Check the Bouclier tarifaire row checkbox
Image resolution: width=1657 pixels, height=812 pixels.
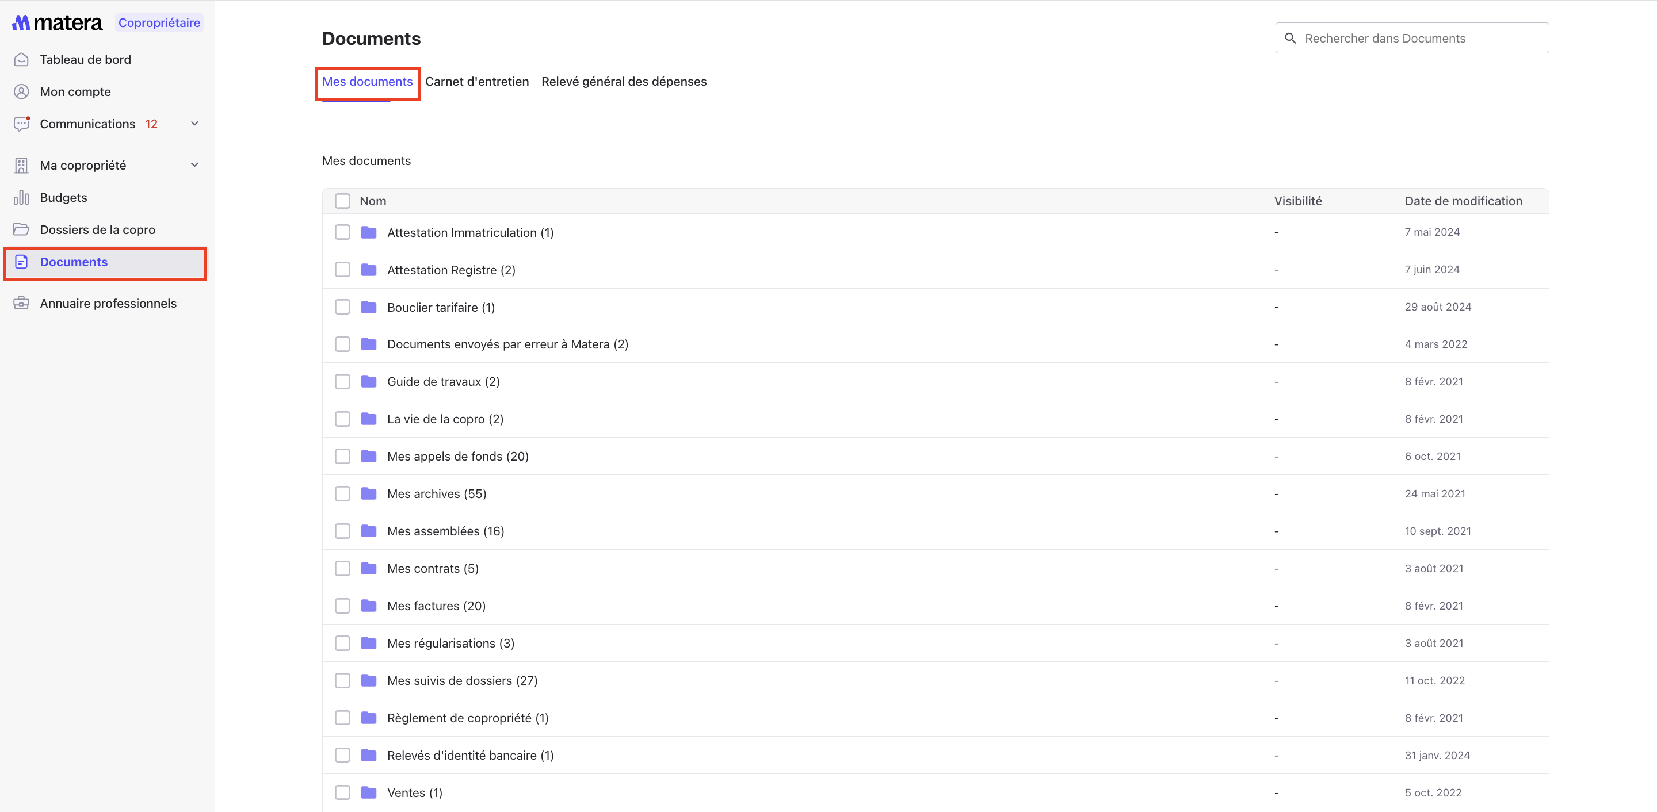342,307
